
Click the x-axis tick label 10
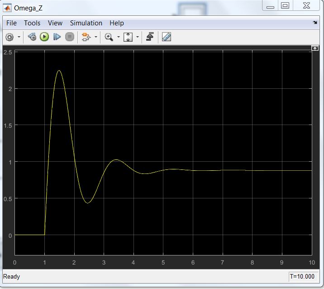click(x=312, y=263)
